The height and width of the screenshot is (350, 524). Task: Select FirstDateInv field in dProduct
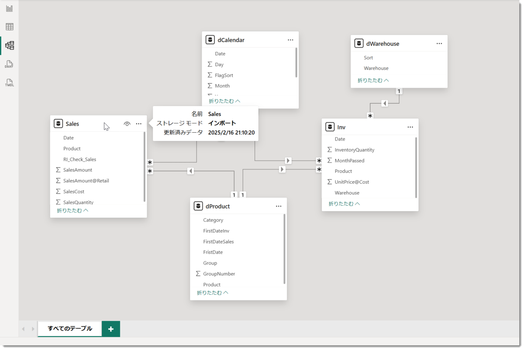216,231
